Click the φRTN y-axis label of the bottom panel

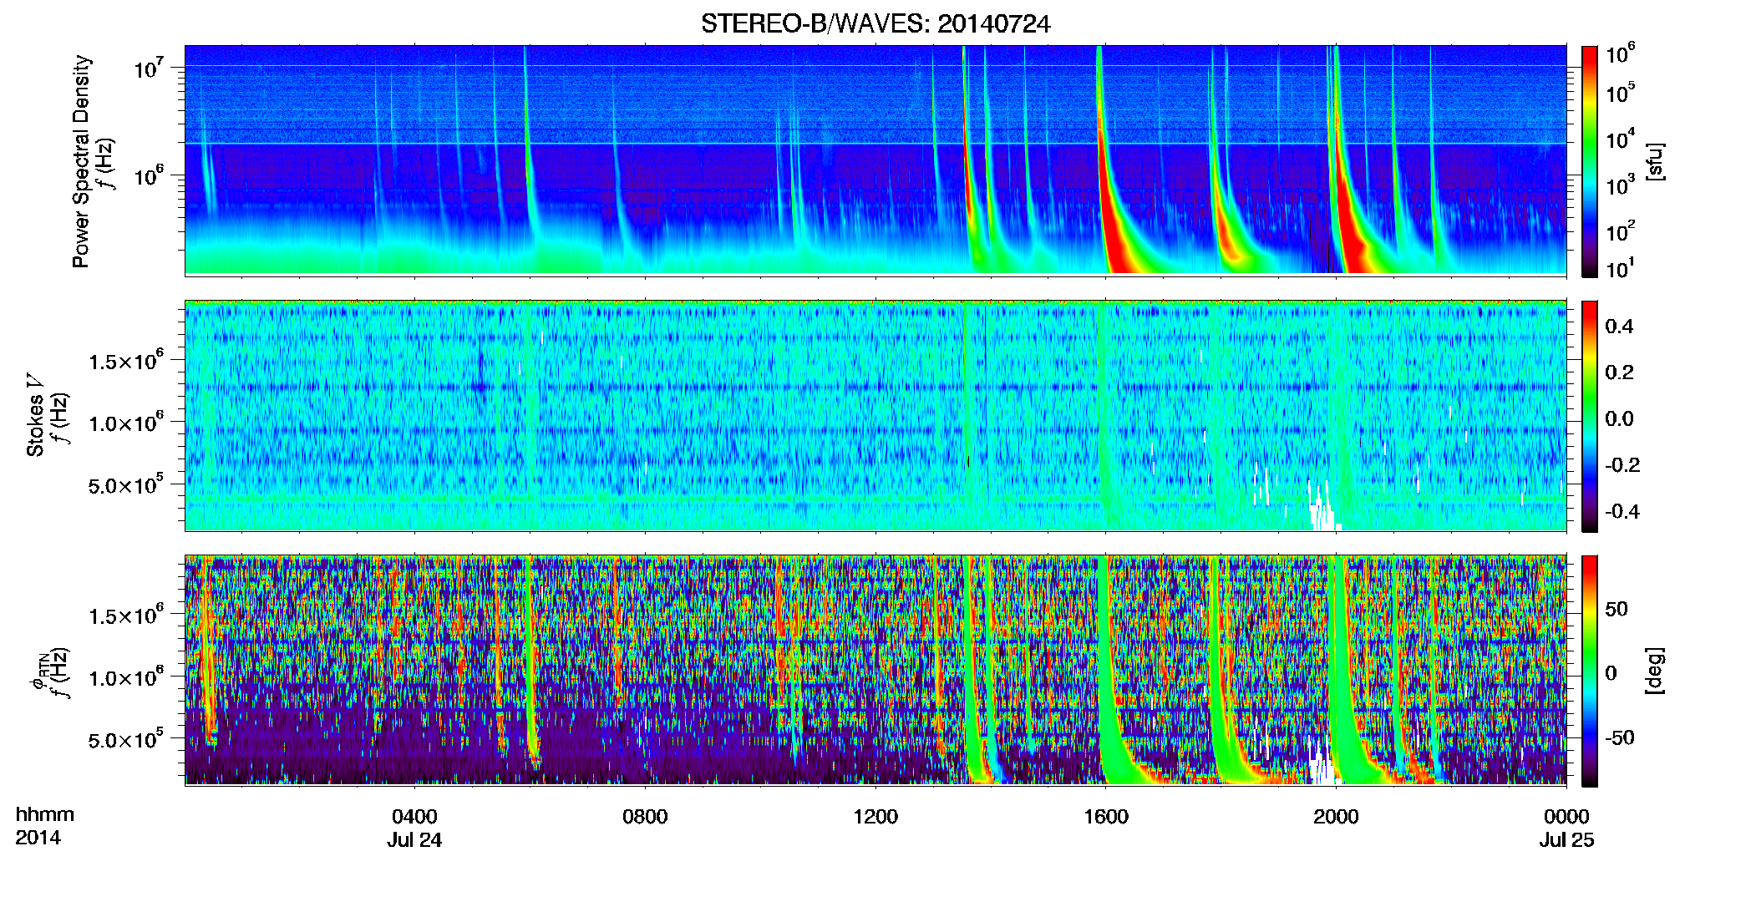(39, 671)
